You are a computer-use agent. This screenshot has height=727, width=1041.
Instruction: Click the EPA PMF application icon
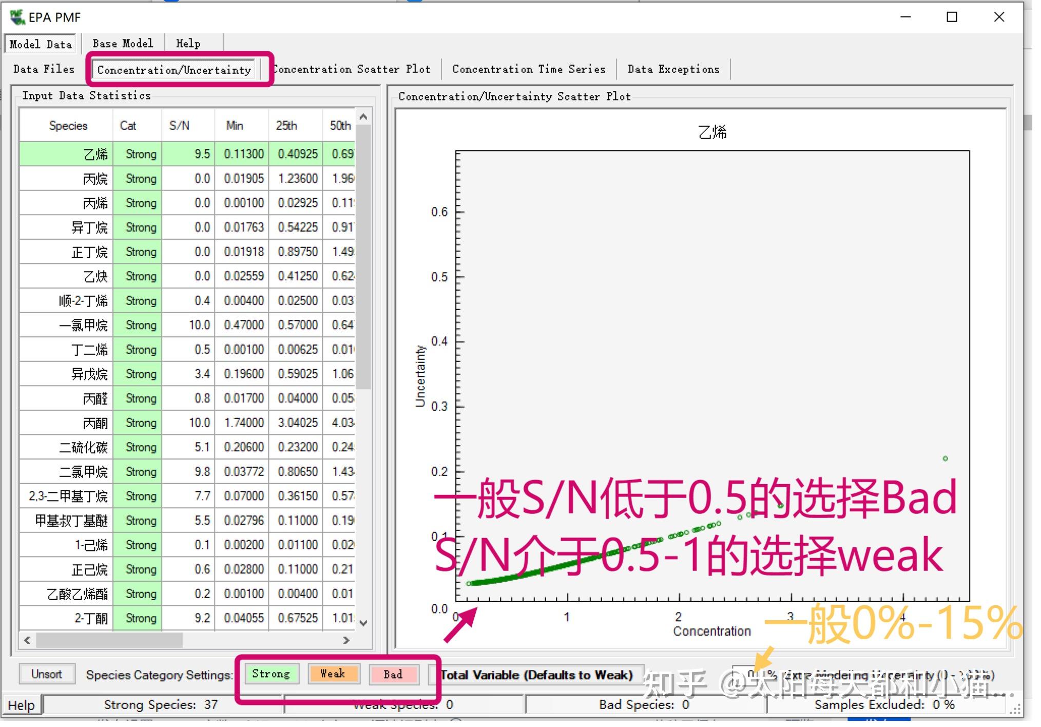click(x=17, y=17)
